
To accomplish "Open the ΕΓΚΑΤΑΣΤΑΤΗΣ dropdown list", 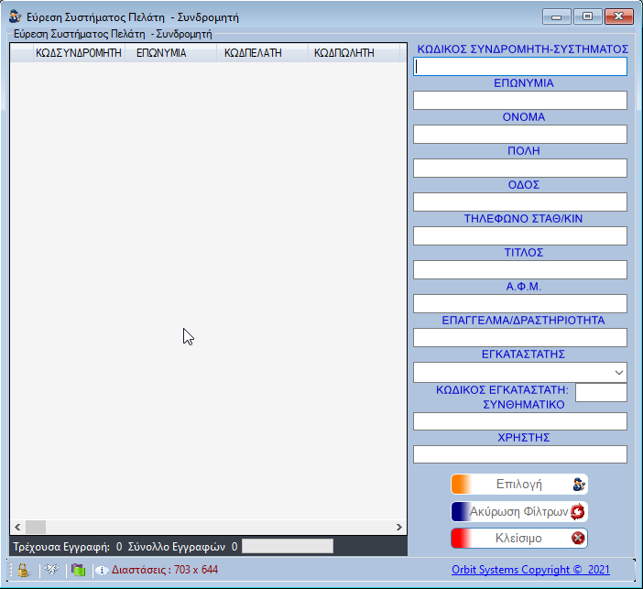I will (x=619, y=373).
